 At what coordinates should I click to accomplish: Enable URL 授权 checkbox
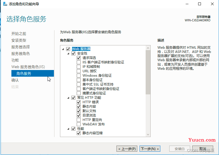[x=79, y=71]
